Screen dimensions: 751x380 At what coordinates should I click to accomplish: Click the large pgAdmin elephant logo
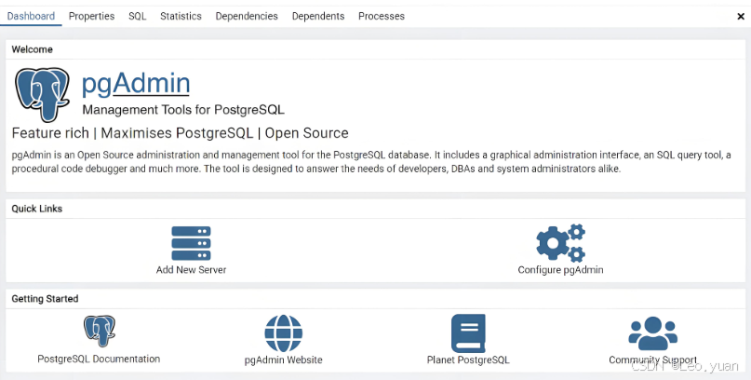42,94
